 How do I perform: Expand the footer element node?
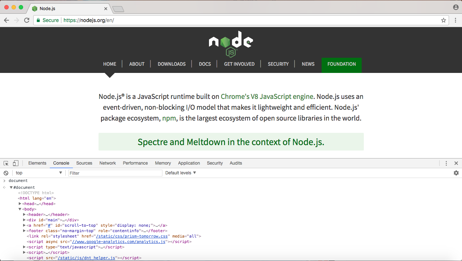[x=25, y=231]
